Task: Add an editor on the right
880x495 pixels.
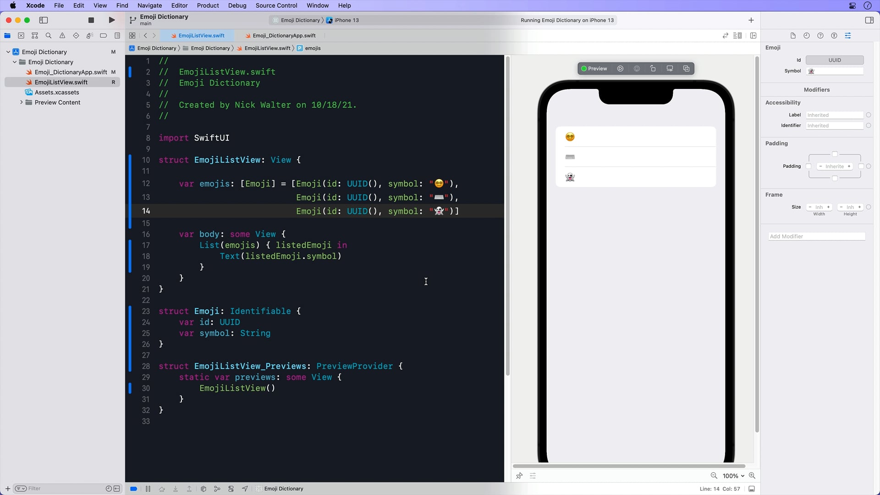Action: pyautogui.click(x=753, y=36)
